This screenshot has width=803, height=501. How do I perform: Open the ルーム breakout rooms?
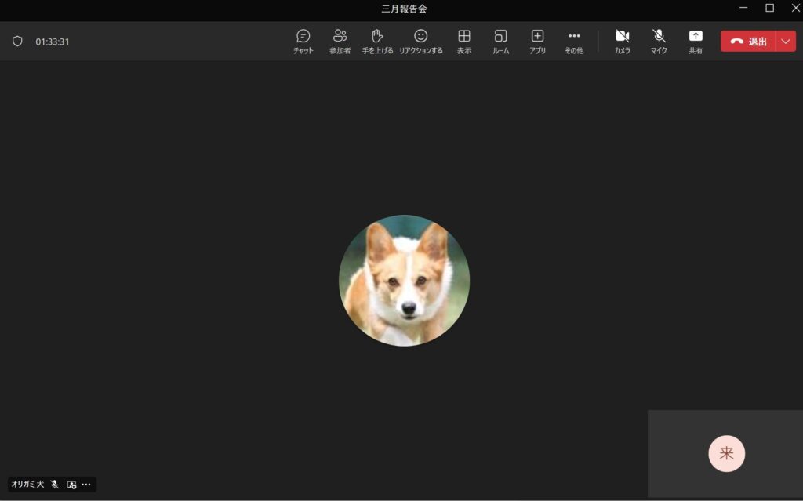coord(500,41)
